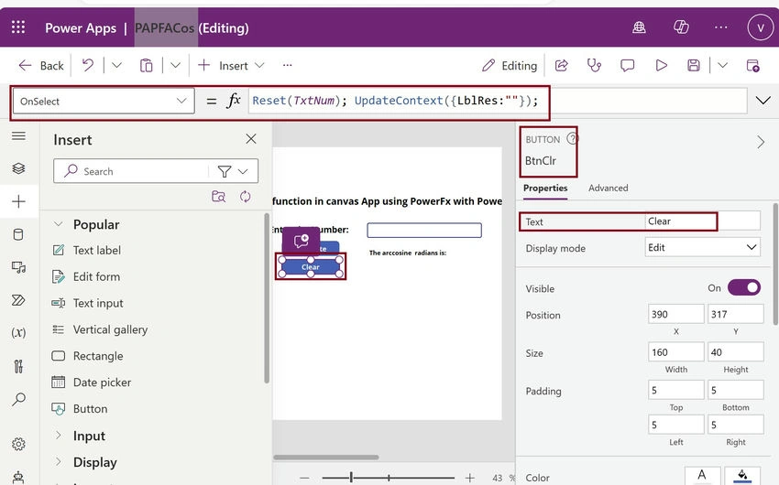The width and height of the screenshot is (779, 485).
Task: Click the text input box on canvas
Action: point(424,230)
